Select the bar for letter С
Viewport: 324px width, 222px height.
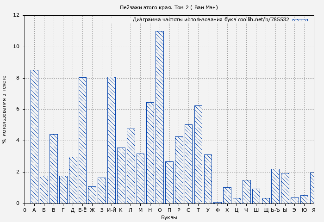[x=188, y=164]
